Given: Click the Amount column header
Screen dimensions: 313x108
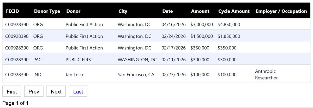Looking at the screenshot, I should (200, 11).
